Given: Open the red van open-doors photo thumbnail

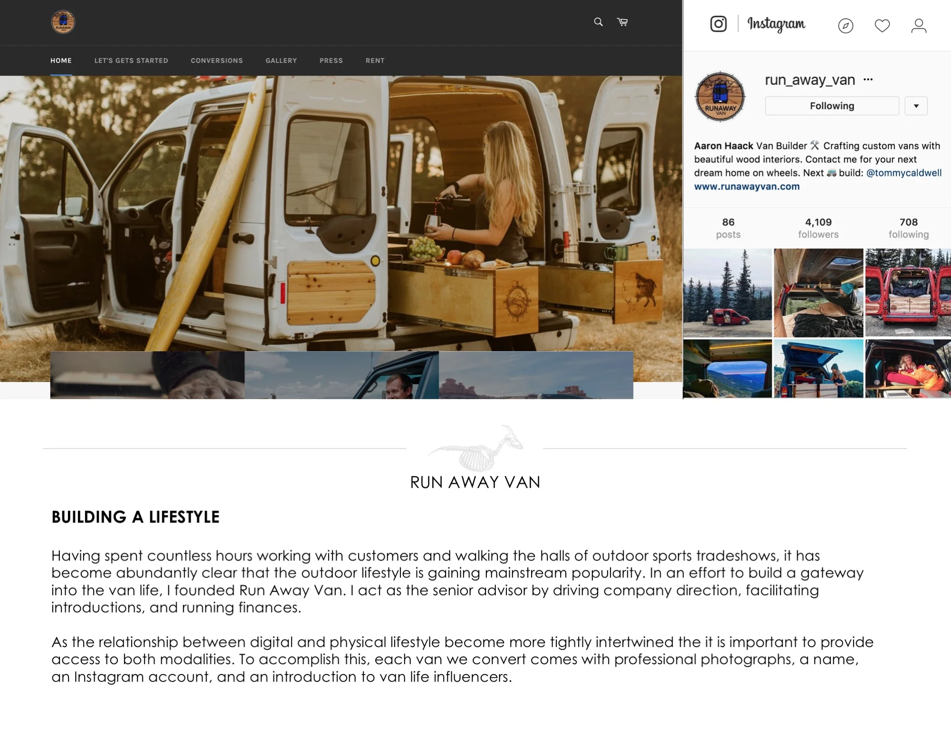Looking at the screenshot, I should (908, 293).
